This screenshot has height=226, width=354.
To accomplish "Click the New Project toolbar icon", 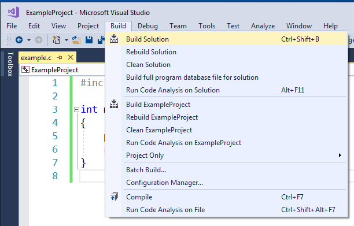I will click(x=57, y=40).
